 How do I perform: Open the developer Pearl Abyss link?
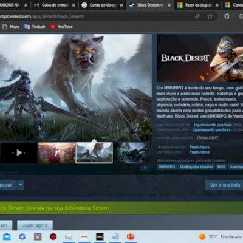(199, 147)
